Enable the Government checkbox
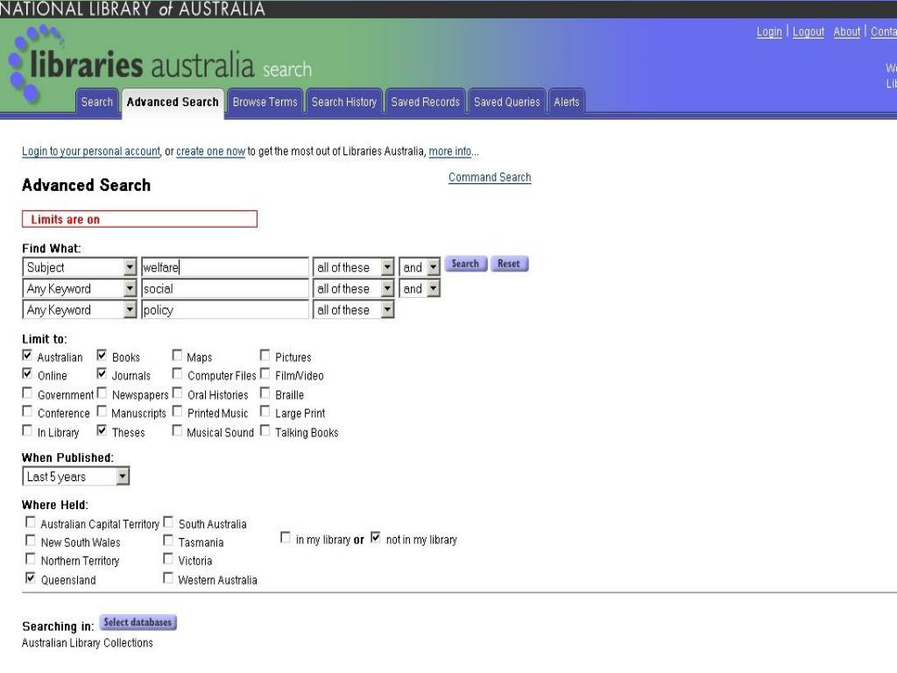Image resolution: width=897 pixels, height=673 pixels. 27,393
